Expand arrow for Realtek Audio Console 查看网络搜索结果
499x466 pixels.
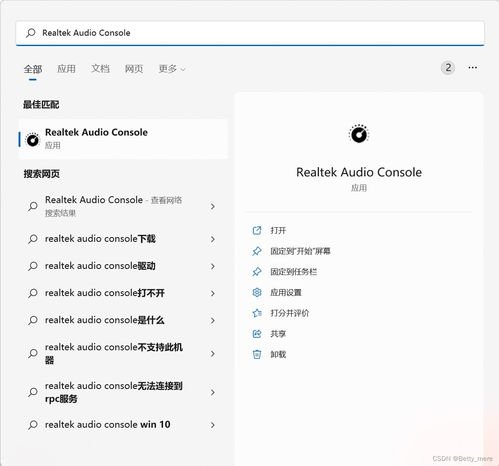213,207
